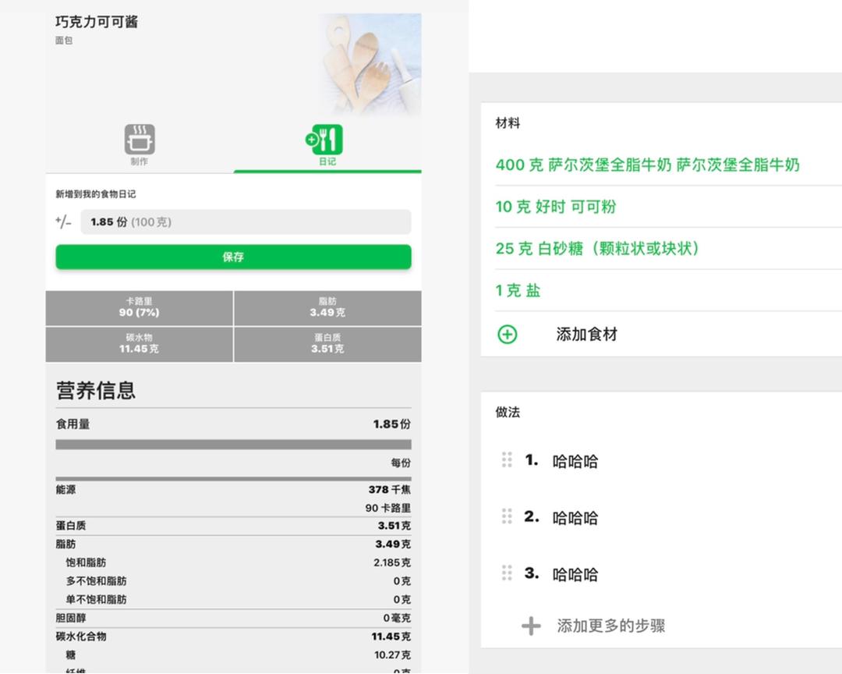The height and width of the screenshot is (674, 842).
Task: Click the fork and knife 日记 icon
Action: coord(327,139)
